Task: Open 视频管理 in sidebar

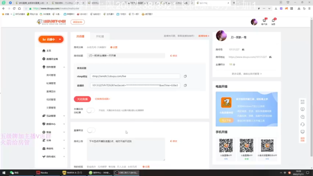Action: point(51,100)
